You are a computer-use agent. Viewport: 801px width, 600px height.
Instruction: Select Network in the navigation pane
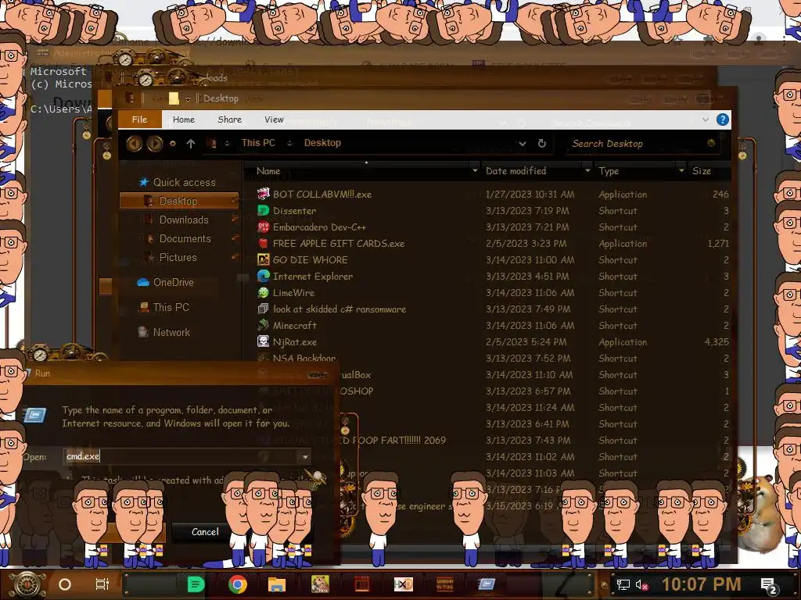tap(164, 332)
